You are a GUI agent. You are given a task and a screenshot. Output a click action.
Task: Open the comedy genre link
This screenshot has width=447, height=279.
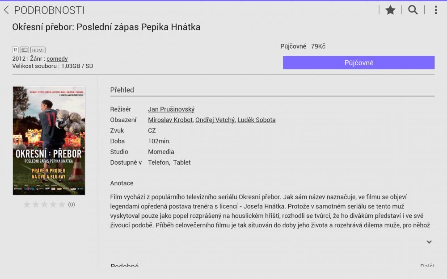(57, 58)
